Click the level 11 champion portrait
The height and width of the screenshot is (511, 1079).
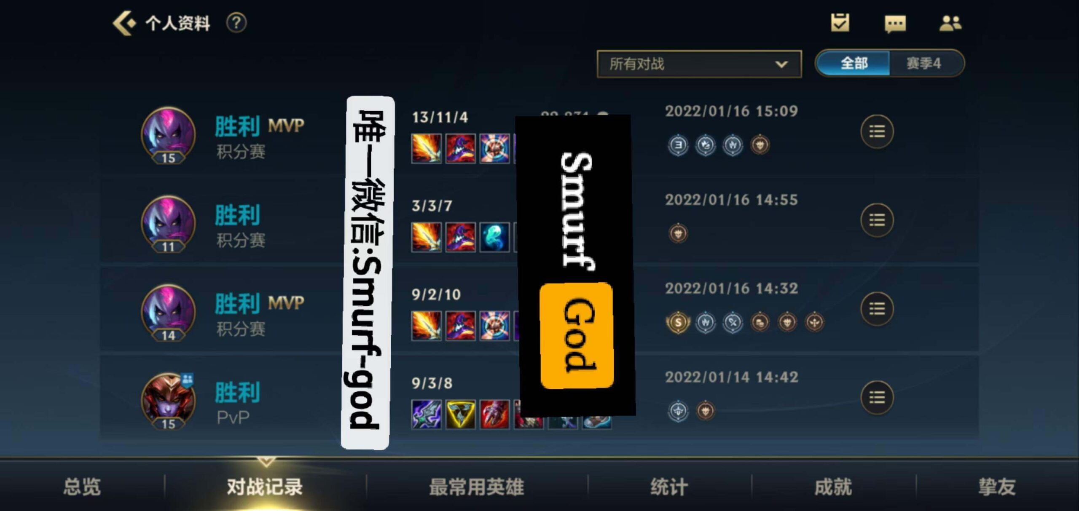[x=169, y=223]
